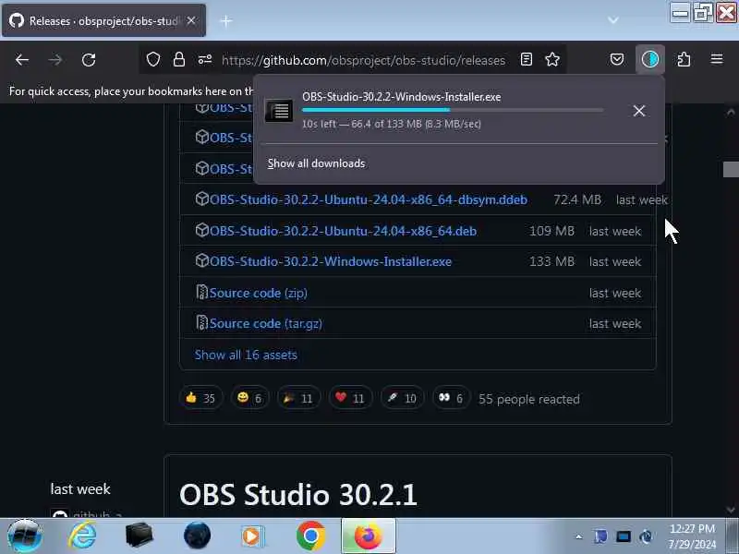Bookmark this page with the star icon
This screenshot has height=554, width=739.
pyautogui.click(x=552, y=59)
